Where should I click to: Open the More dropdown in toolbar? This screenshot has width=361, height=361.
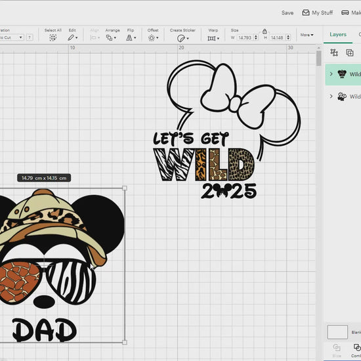point(307,35)
